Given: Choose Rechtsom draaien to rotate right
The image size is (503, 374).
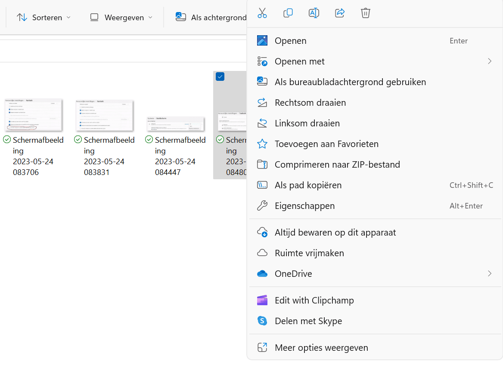Looking at the screenshot, I should click(375, 102).
